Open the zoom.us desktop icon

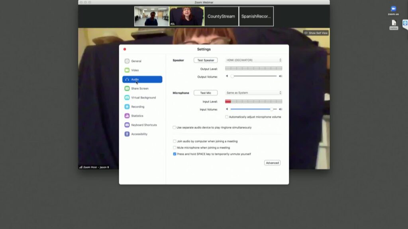coord(393,11)
